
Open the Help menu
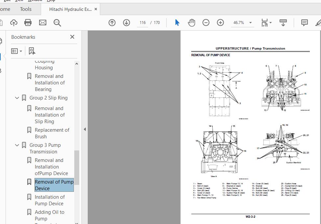click(51, 1)
